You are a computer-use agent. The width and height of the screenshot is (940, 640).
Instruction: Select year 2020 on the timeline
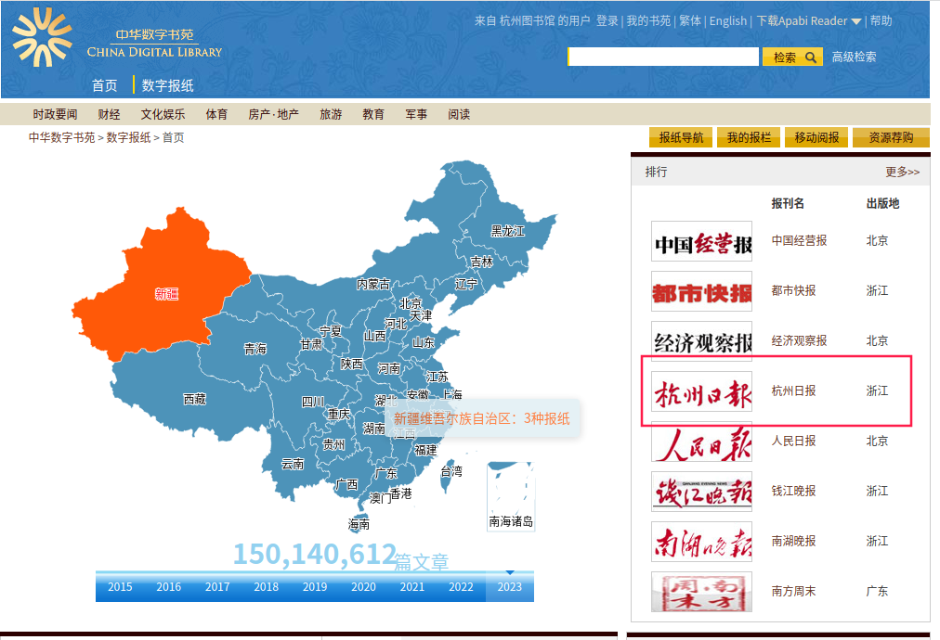(363, 587)
